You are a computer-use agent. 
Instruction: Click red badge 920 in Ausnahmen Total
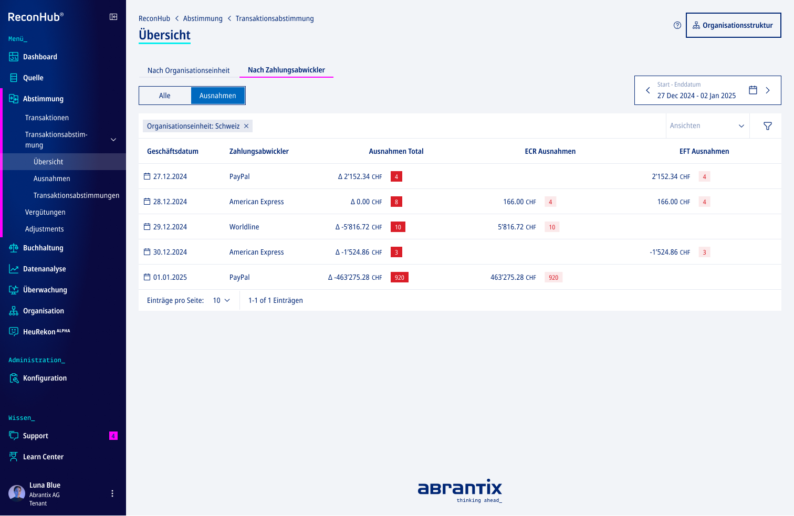[x=399, y=277]
